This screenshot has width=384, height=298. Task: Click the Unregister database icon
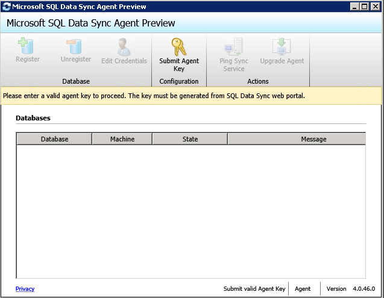74,46
